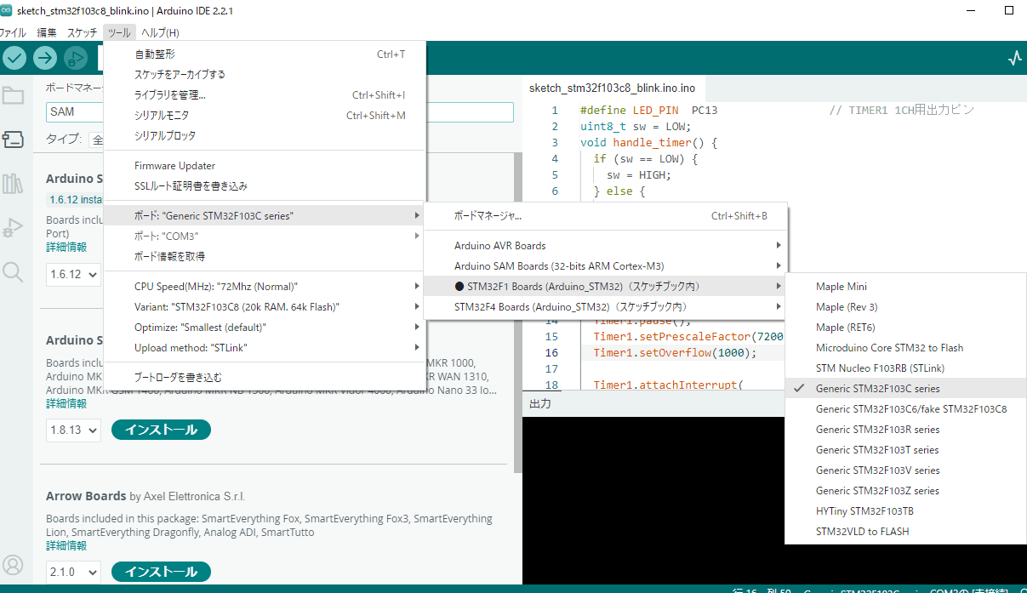Open the Sketchbook folder sidebar icon

click(13, 95)
